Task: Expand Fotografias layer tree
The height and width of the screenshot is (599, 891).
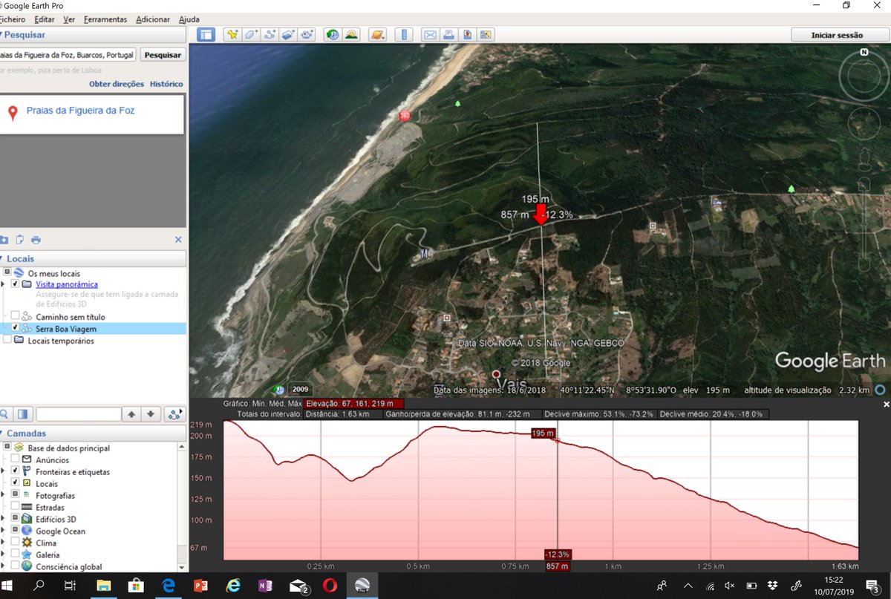Action: pyautogui.click(x=3, y=495)
